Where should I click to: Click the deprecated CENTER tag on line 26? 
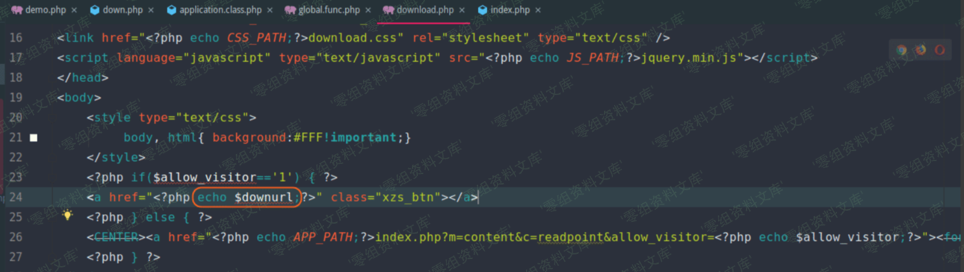(116, 237)
